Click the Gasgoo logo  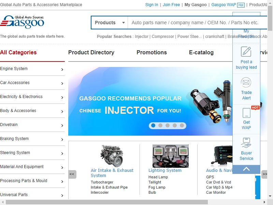22,22
